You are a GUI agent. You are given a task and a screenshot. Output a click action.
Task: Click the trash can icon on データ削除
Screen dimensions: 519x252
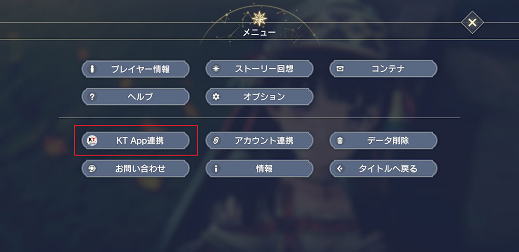(x=340, y=140)
